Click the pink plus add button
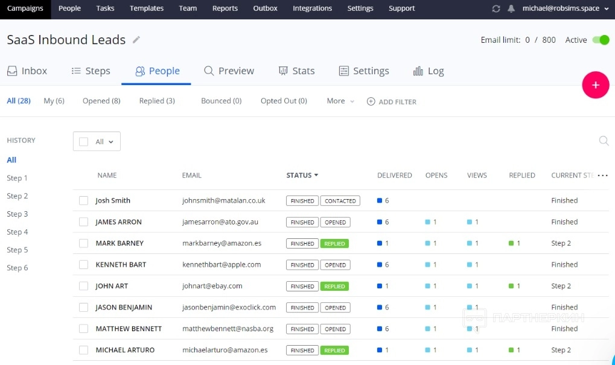Viewport: 615px width, 365px height. click(595, 85)
